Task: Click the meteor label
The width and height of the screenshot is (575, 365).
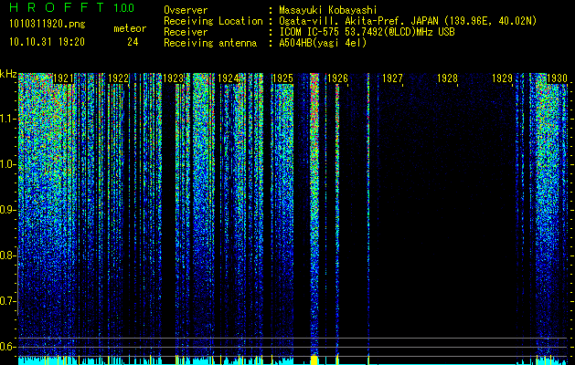Action: click(130, 28)
